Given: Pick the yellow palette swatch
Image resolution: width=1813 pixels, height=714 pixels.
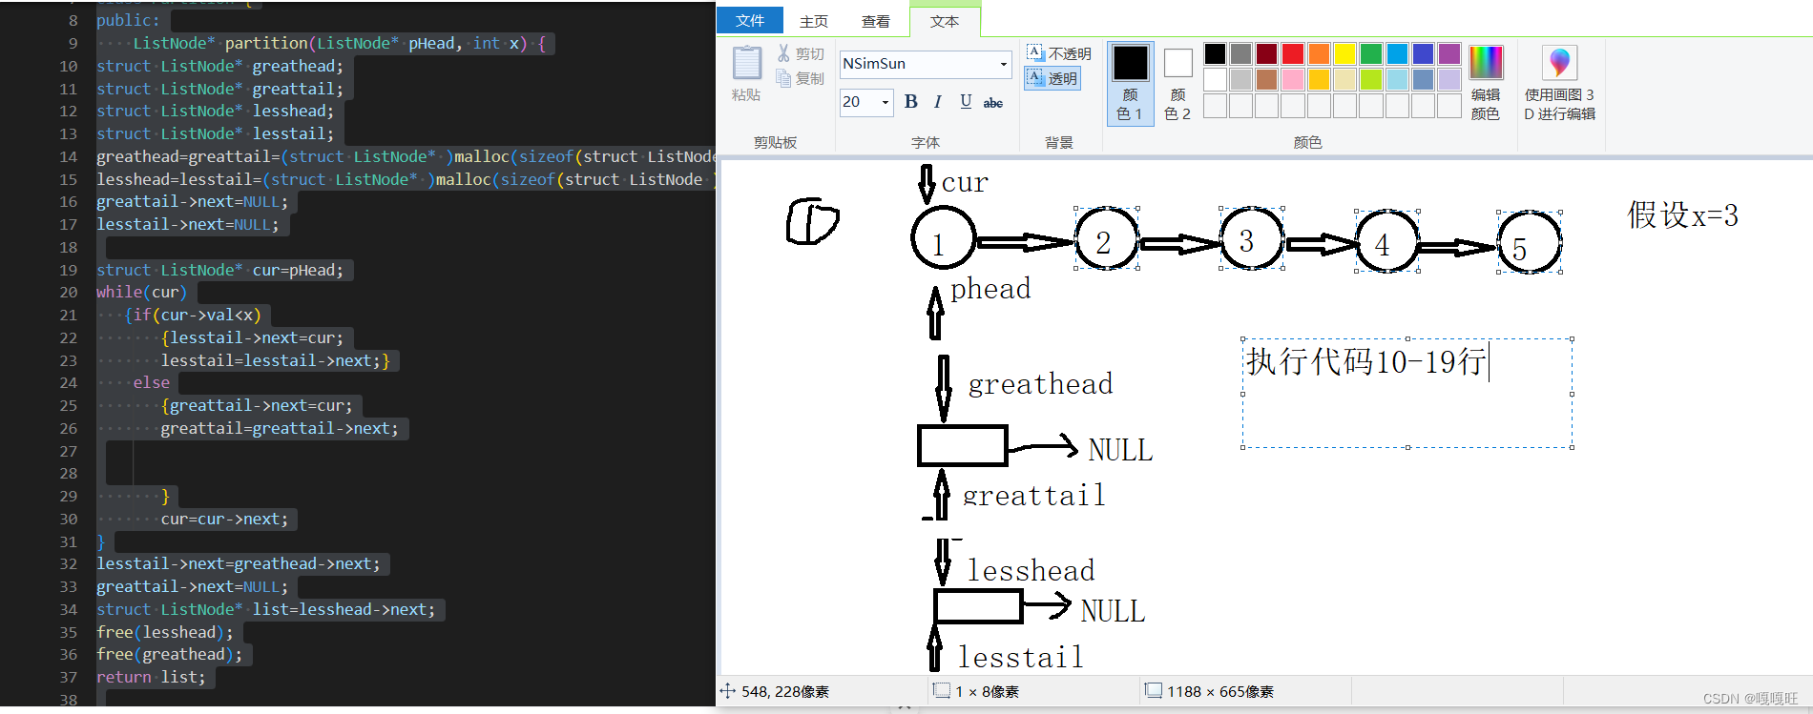Looking at the screenshot, I should tap(1344, 53).
